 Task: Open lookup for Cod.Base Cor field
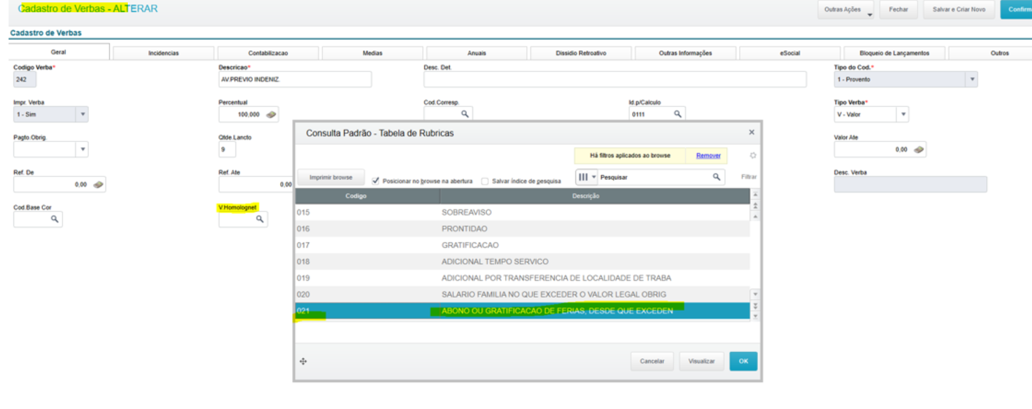pyautogui.click(x=55, y=219)
